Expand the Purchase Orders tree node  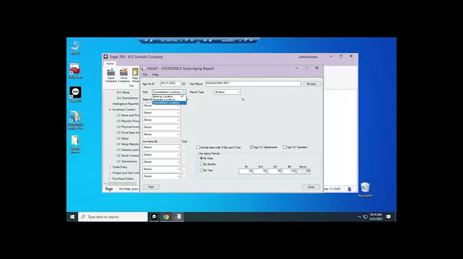coord(110,179)
